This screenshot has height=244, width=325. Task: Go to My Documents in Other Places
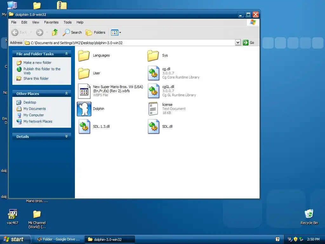click(35, 109)
